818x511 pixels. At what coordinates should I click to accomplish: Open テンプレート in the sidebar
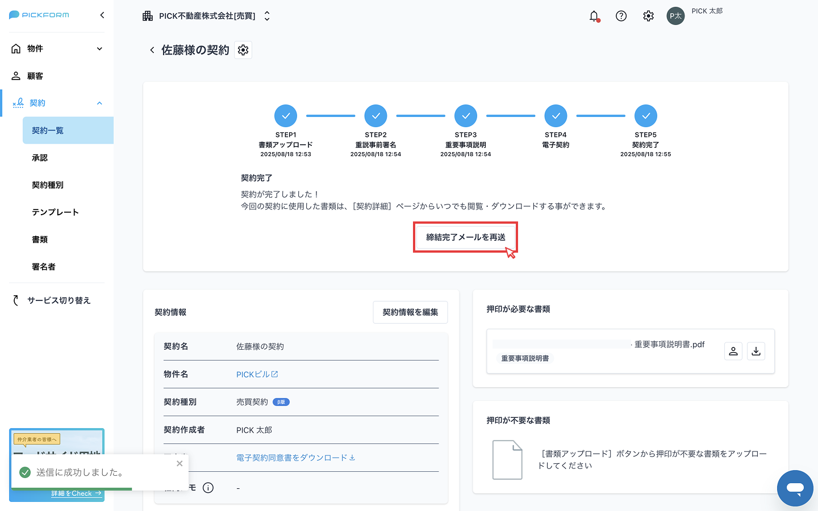(55, 212)
